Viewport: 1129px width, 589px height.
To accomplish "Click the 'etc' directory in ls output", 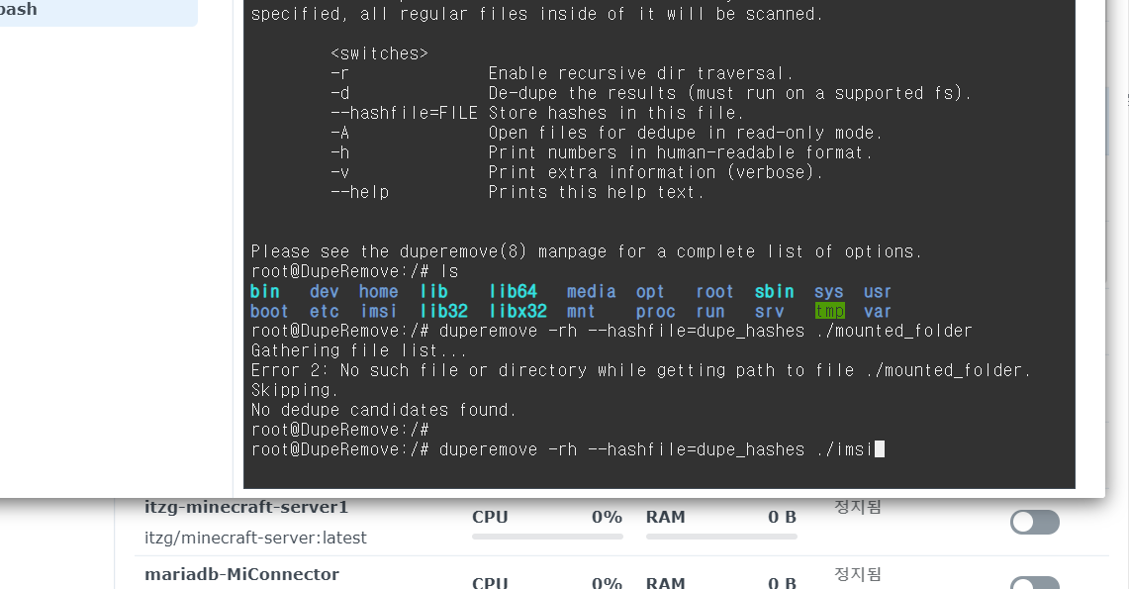I will tap(324, 311).
